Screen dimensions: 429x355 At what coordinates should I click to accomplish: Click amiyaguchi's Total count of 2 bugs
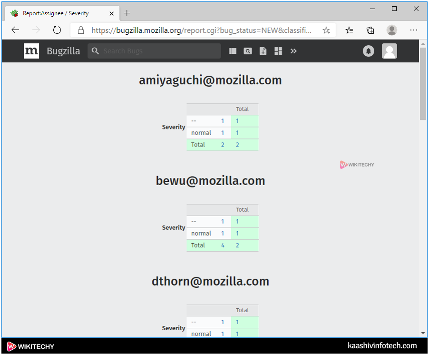coord(223,145)
